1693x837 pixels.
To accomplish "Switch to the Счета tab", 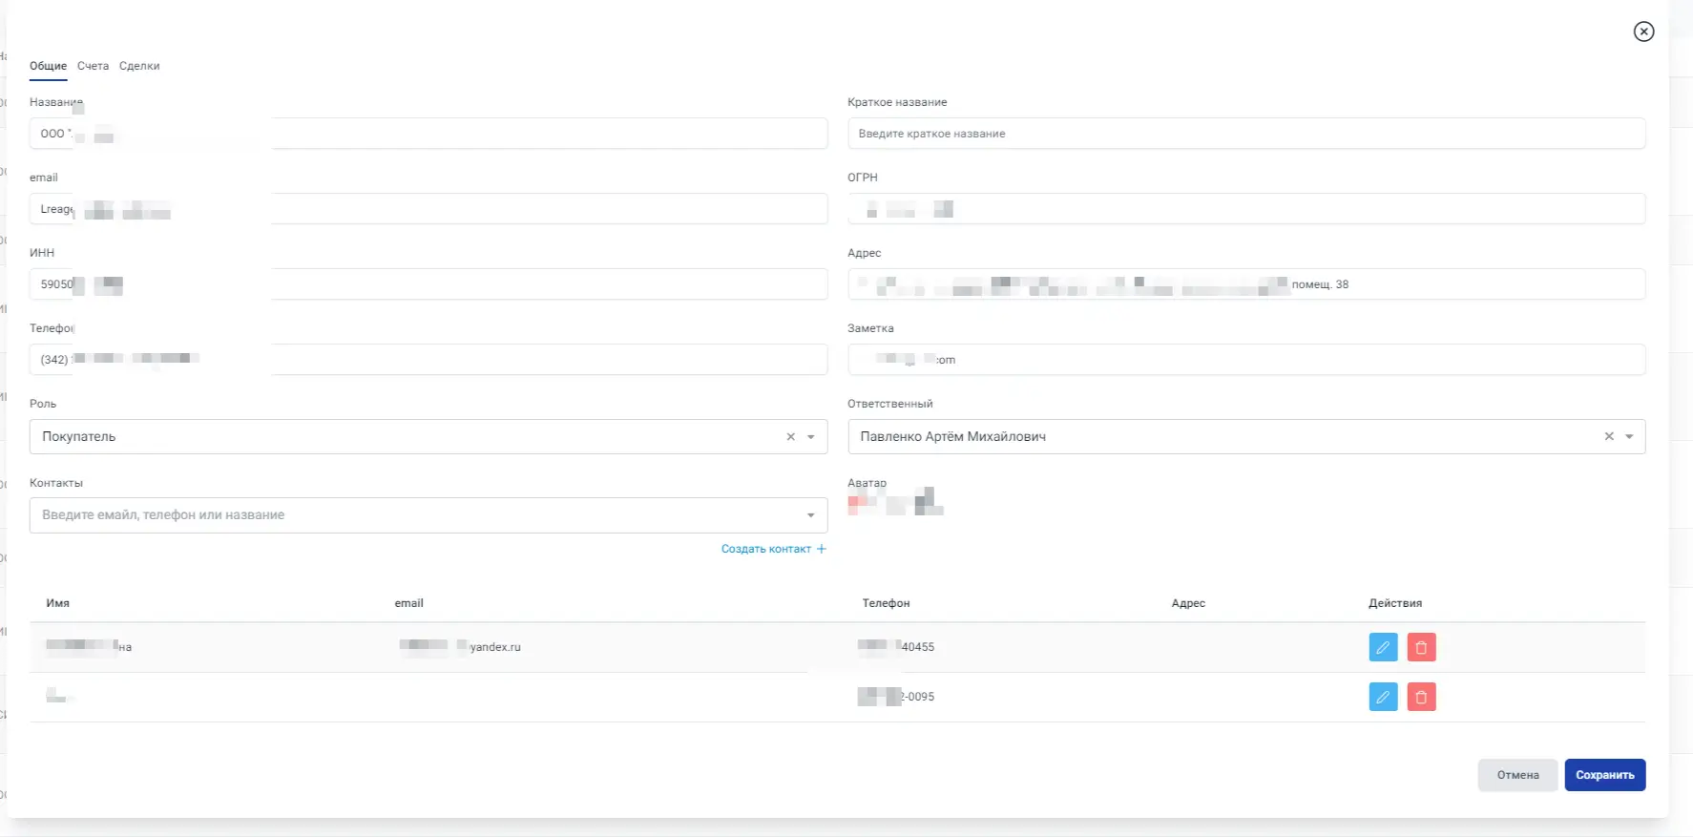I will pos(93,66).
